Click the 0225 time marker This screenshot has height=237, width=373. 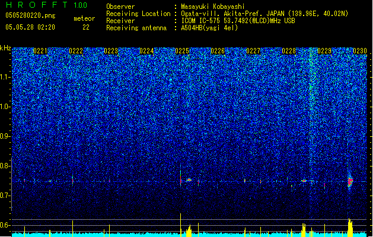(182, 51)
